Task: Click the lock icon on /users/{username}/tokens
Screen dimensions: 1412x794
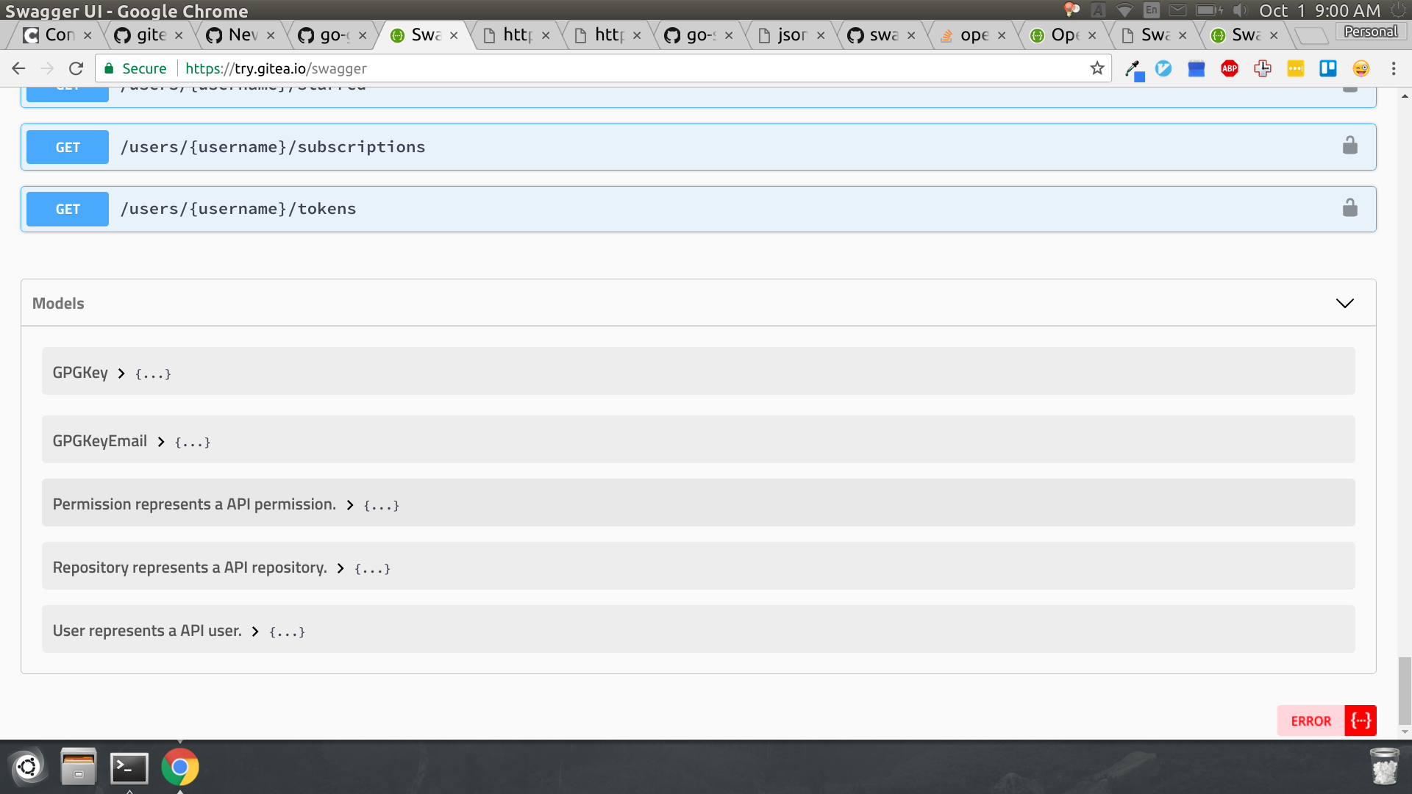Action: [x=1349, y=208]
